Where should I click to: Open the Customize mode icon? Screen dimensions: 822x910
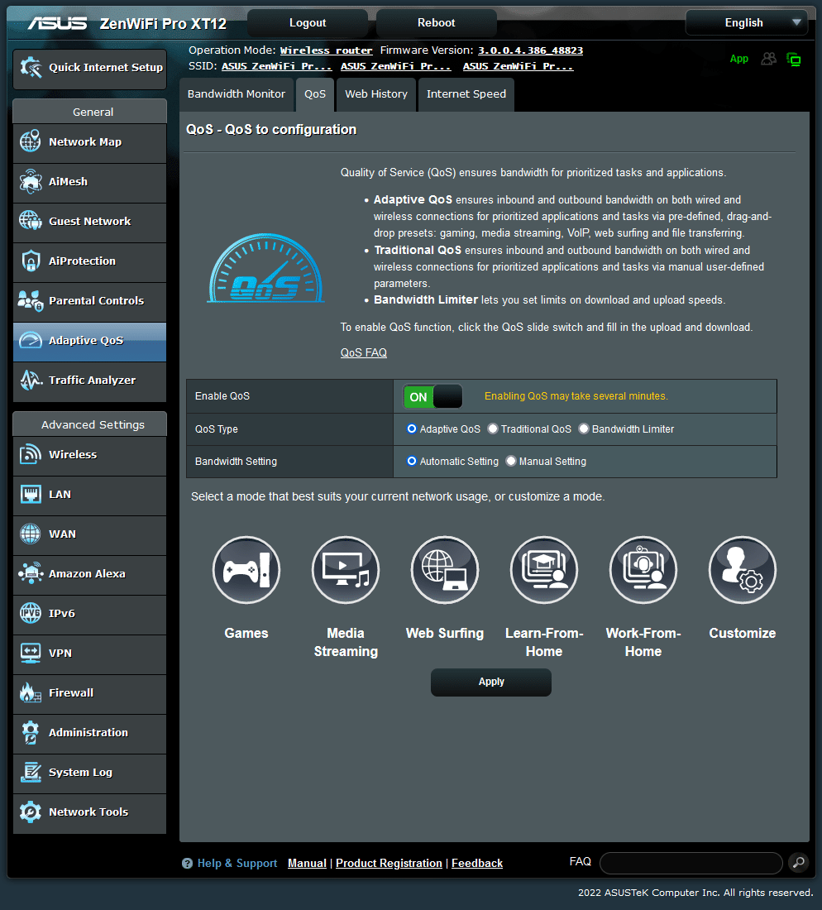pyautogui.click(x=743, y=570)
